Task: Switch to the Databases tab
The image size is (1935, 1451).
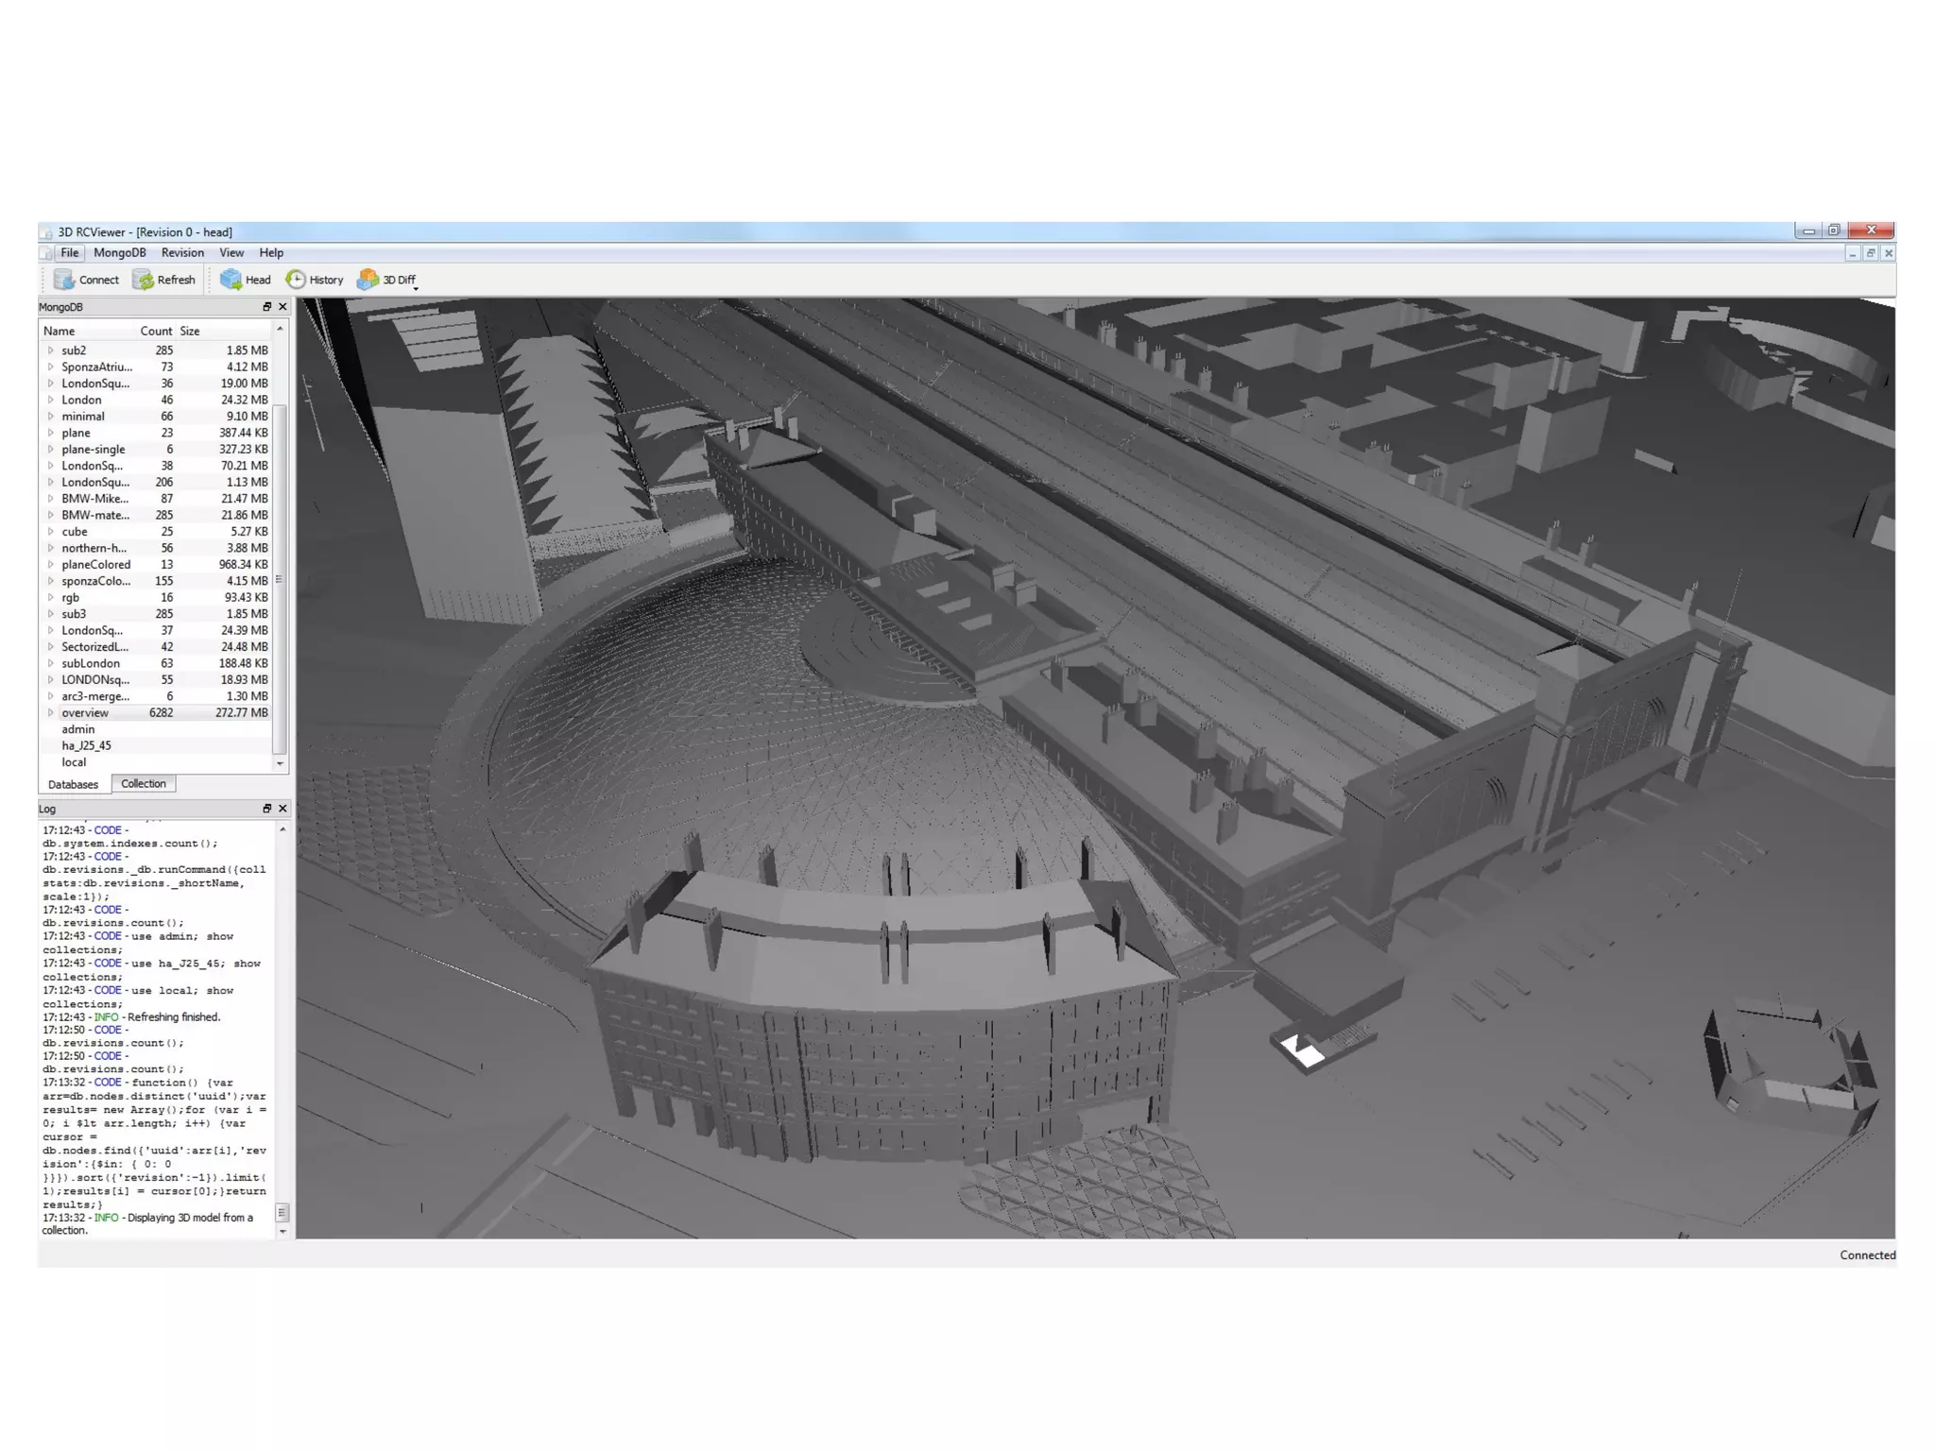Action: coord(73,785)
